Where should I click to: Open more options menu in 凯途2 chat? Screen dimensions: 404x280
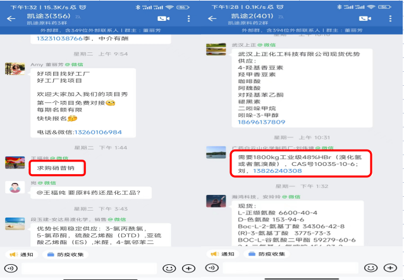(x=390, y=18)
